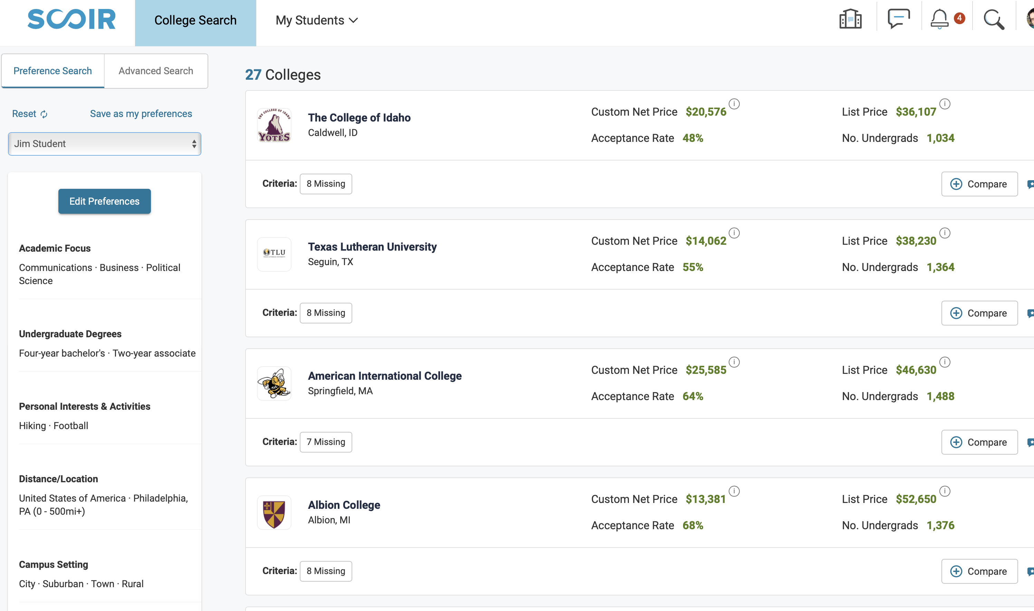Click the 1,364 undergrads value
The image size is (1034, 611).
coord(940,267)
